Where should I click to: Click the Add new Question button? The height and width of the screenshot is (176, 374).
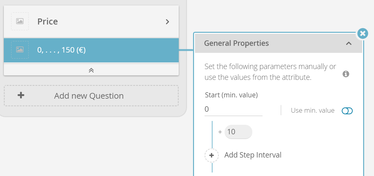(x=91, y=96)
